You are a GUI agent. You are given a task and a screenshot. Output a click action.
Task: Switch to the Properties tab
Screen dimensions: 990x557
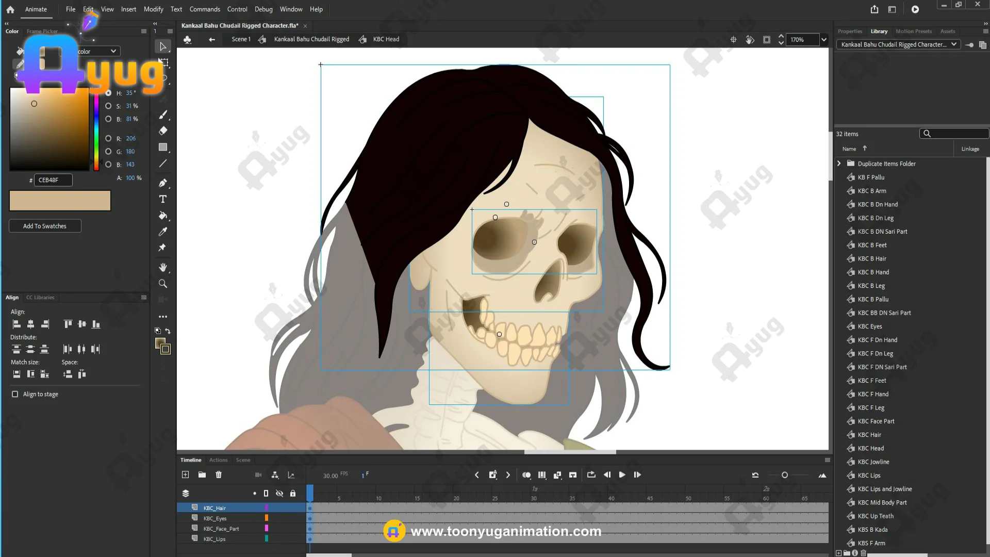pyautogui.click(x=850, y=31)
